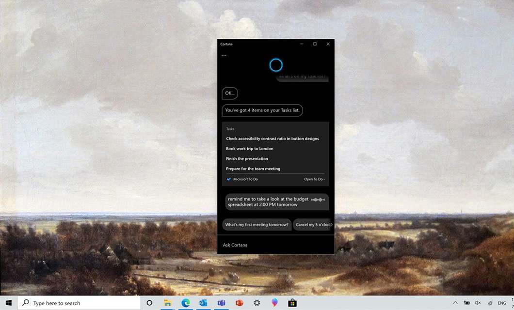514x310 pixels.
Task: Click the 'Tasks' card header label
Action: [x=230, y=129]
